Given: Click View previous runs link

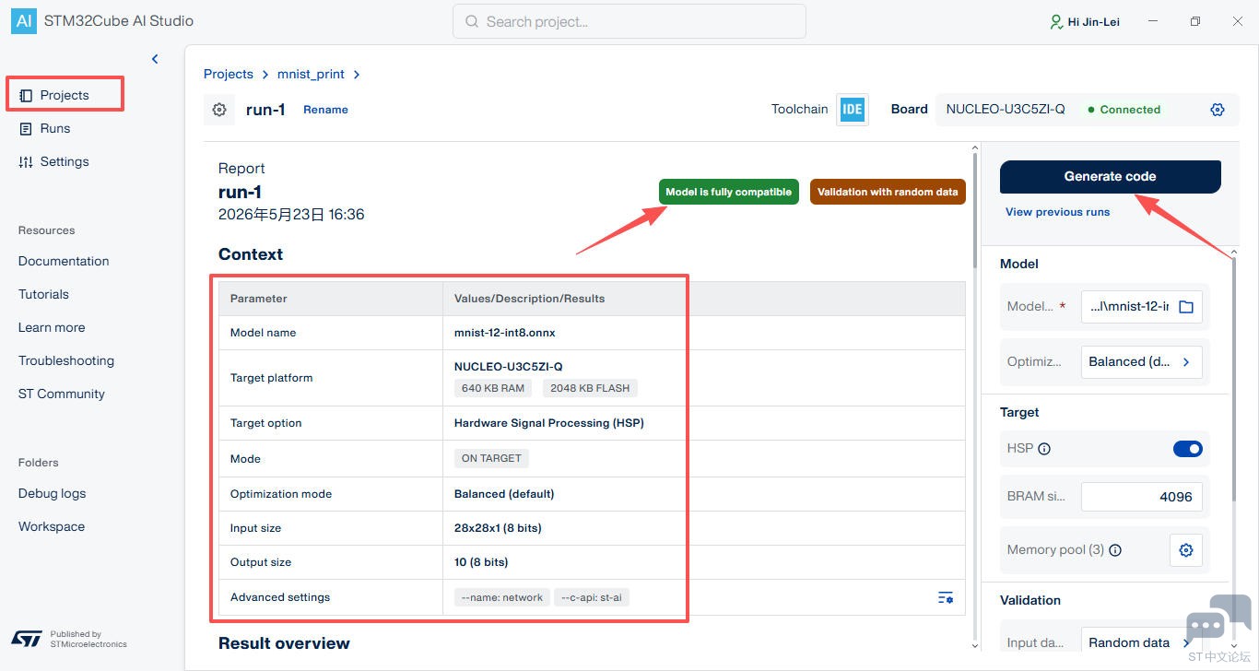Looking at the screenshot, I should click(x=1057, y=212).
